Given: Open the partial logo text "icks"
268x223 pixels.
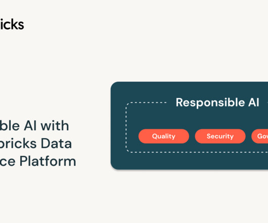Looking at the screenshot, I should tap(12, 25).
